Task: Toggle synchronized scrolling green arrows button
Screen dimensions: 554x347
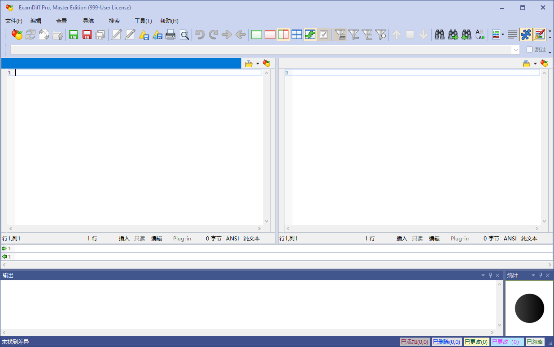Action: 310,34
